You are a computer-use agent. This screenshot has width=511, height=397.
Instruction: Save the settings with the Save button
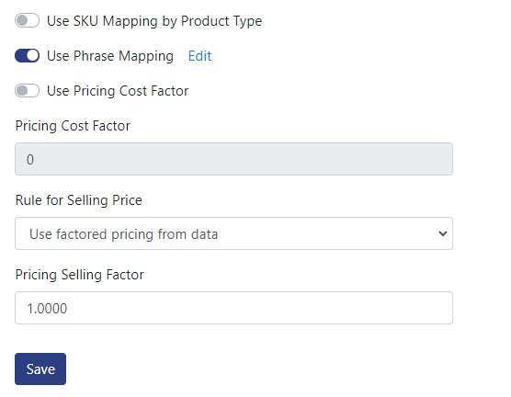click(40, 369)
